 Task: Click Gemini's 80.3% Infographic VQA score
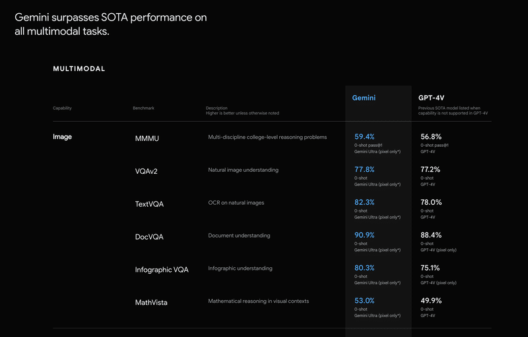(364, 268)
